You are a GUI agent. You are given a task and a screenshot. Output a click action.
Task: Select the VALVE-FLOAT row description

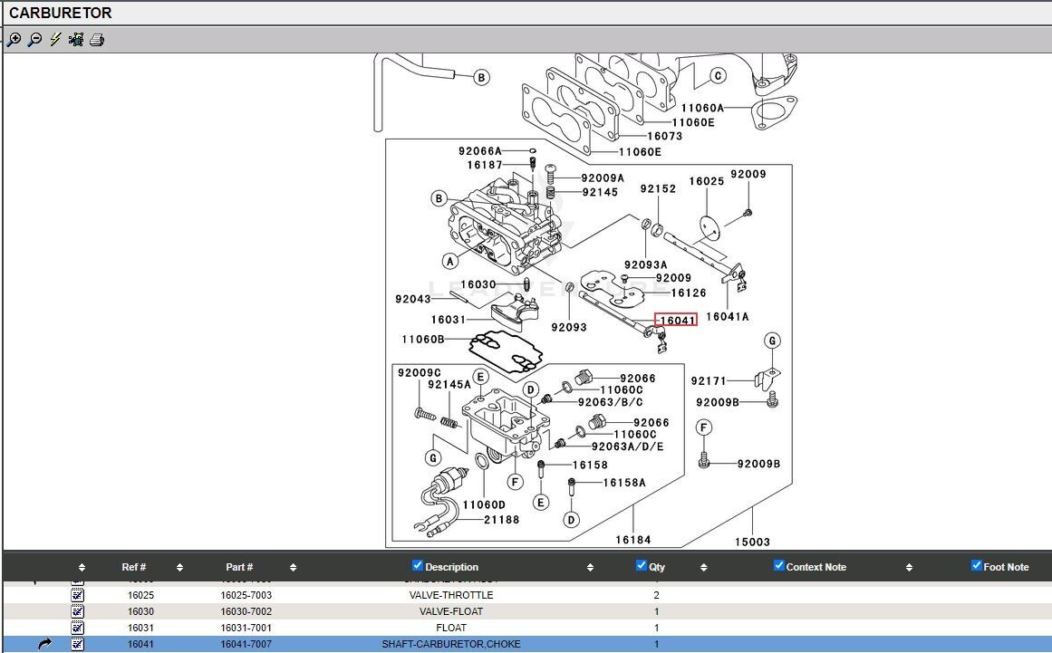[x=451, y=611]
